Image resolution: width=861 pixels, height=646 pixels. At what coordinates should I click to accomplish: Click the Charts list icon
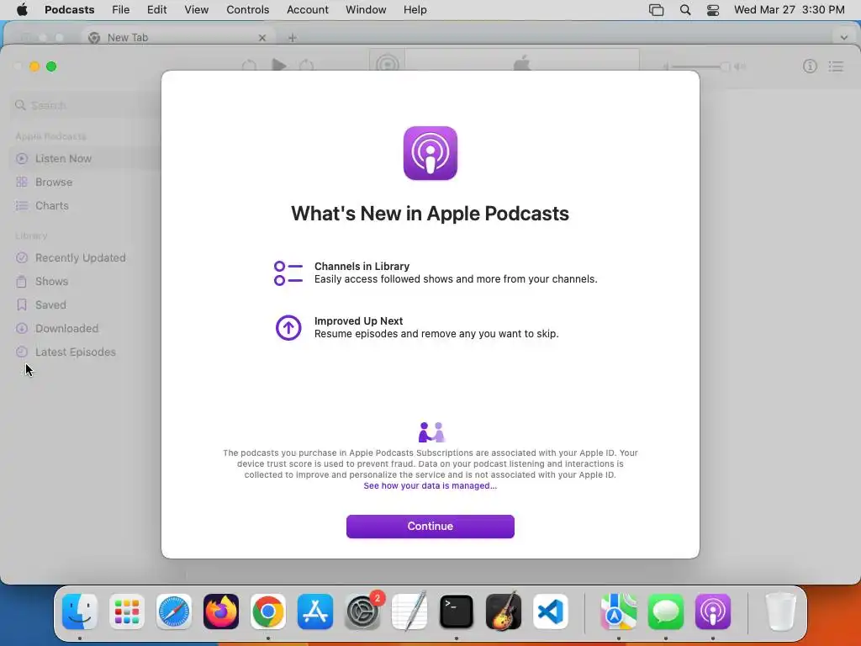pyautogui.click(x=21, y=205)
